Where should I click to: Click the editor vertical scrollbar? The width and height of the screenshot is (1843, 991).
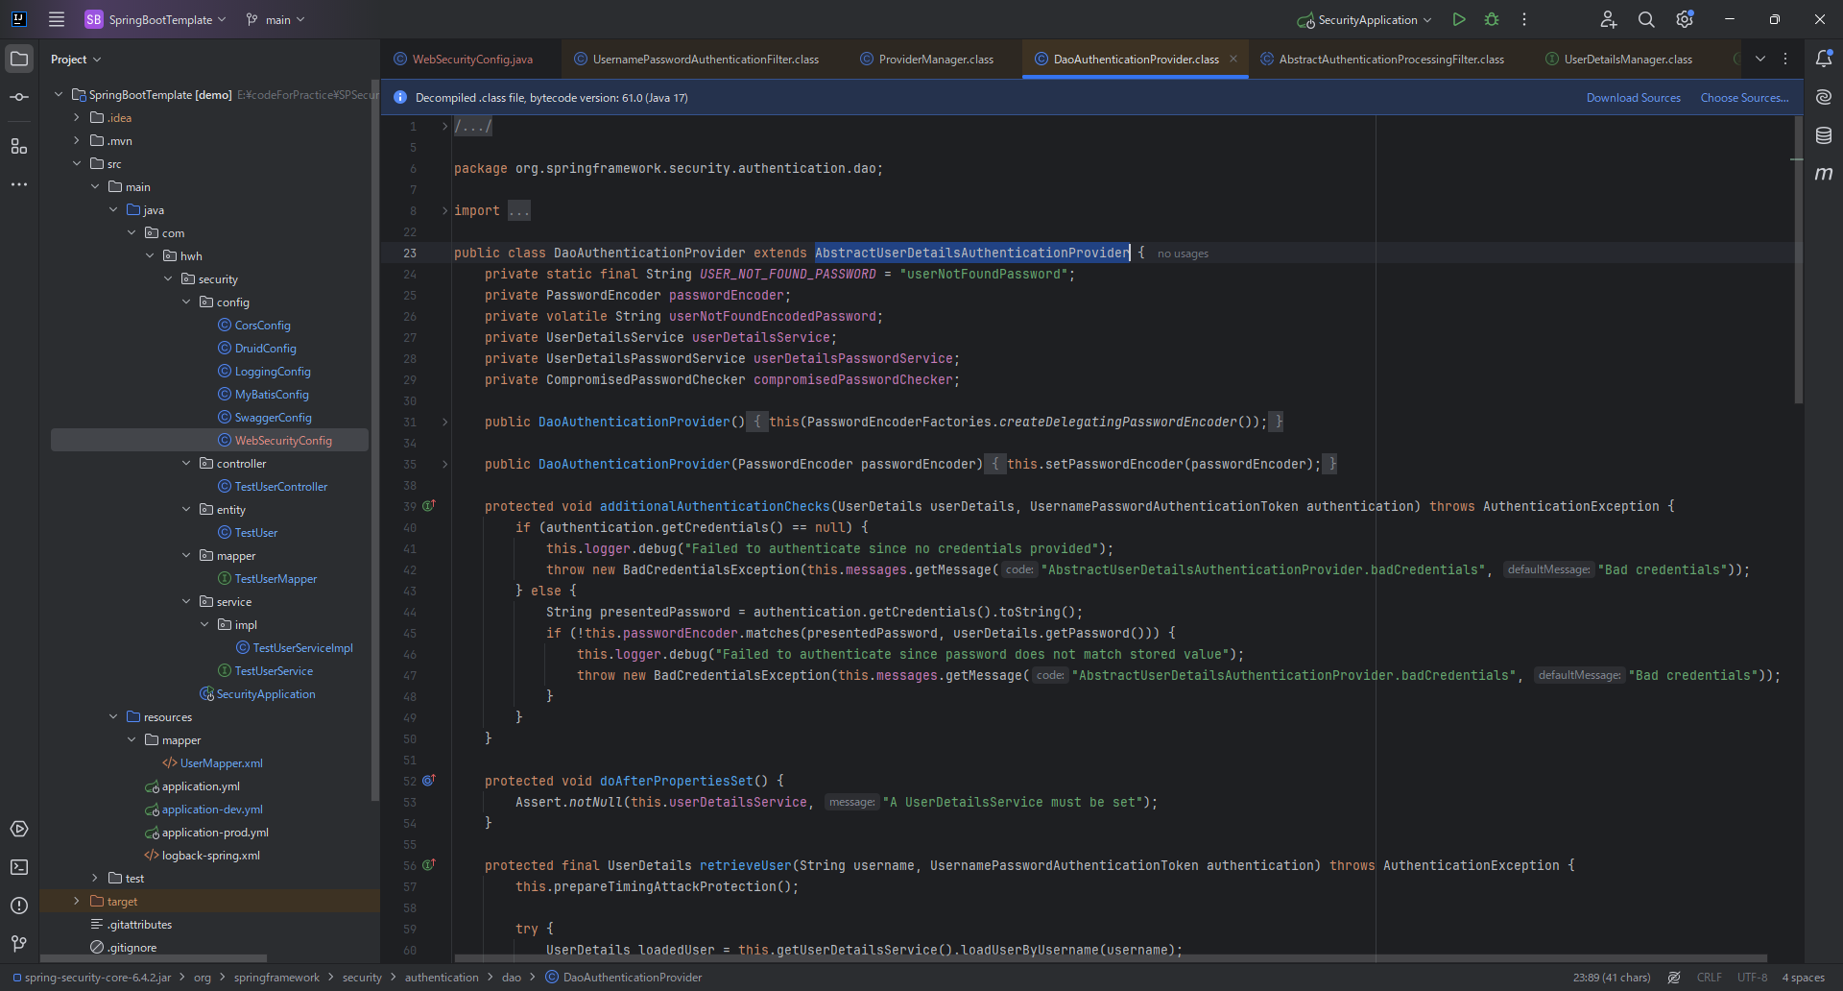(1799, 259)
